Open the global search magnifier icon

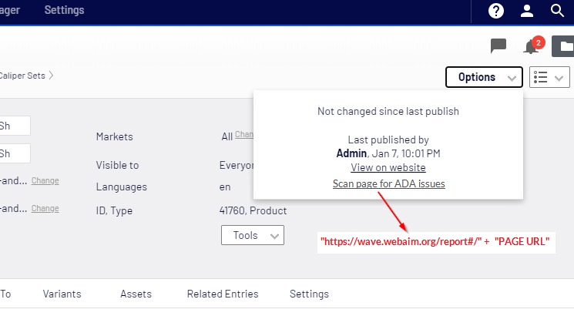pyautogui.click(x=558, y=11)
